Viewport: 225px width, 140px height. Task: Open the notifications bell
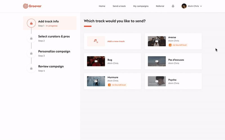[173, 6]
